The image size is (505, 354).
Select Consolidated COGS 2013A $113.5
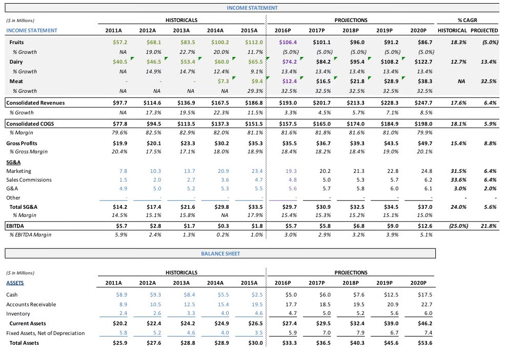pos(186,124)
